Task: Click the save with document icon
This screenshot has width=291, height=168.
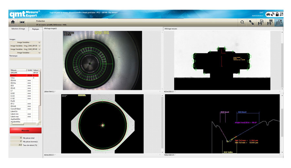Action: point(260,22)
